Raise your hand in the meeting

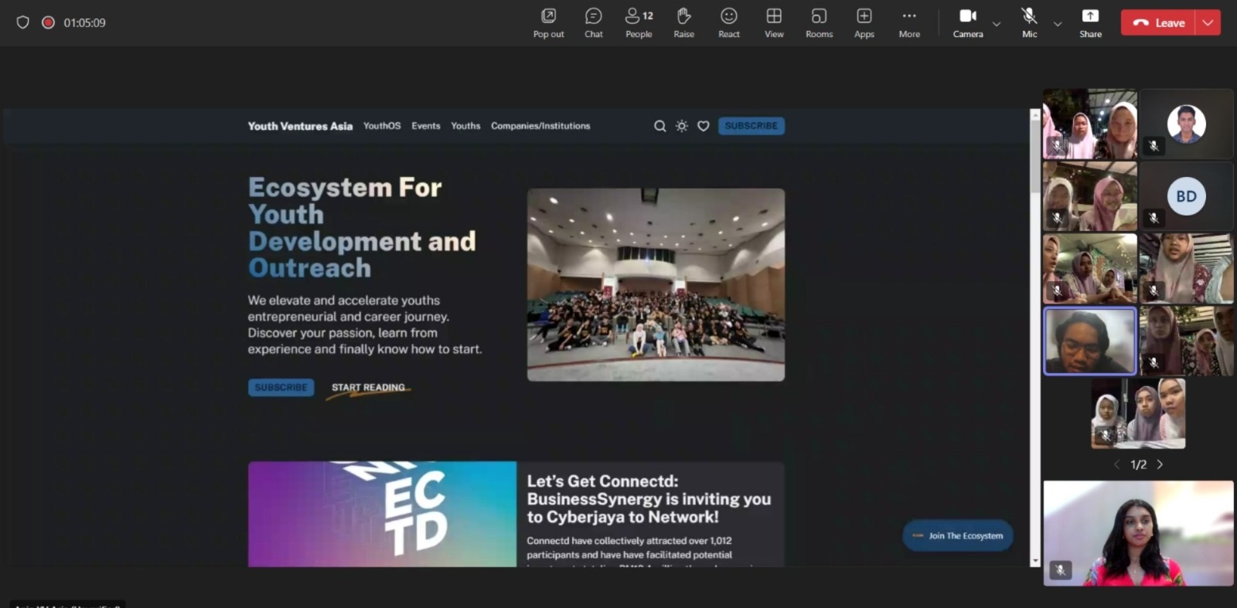683,22
